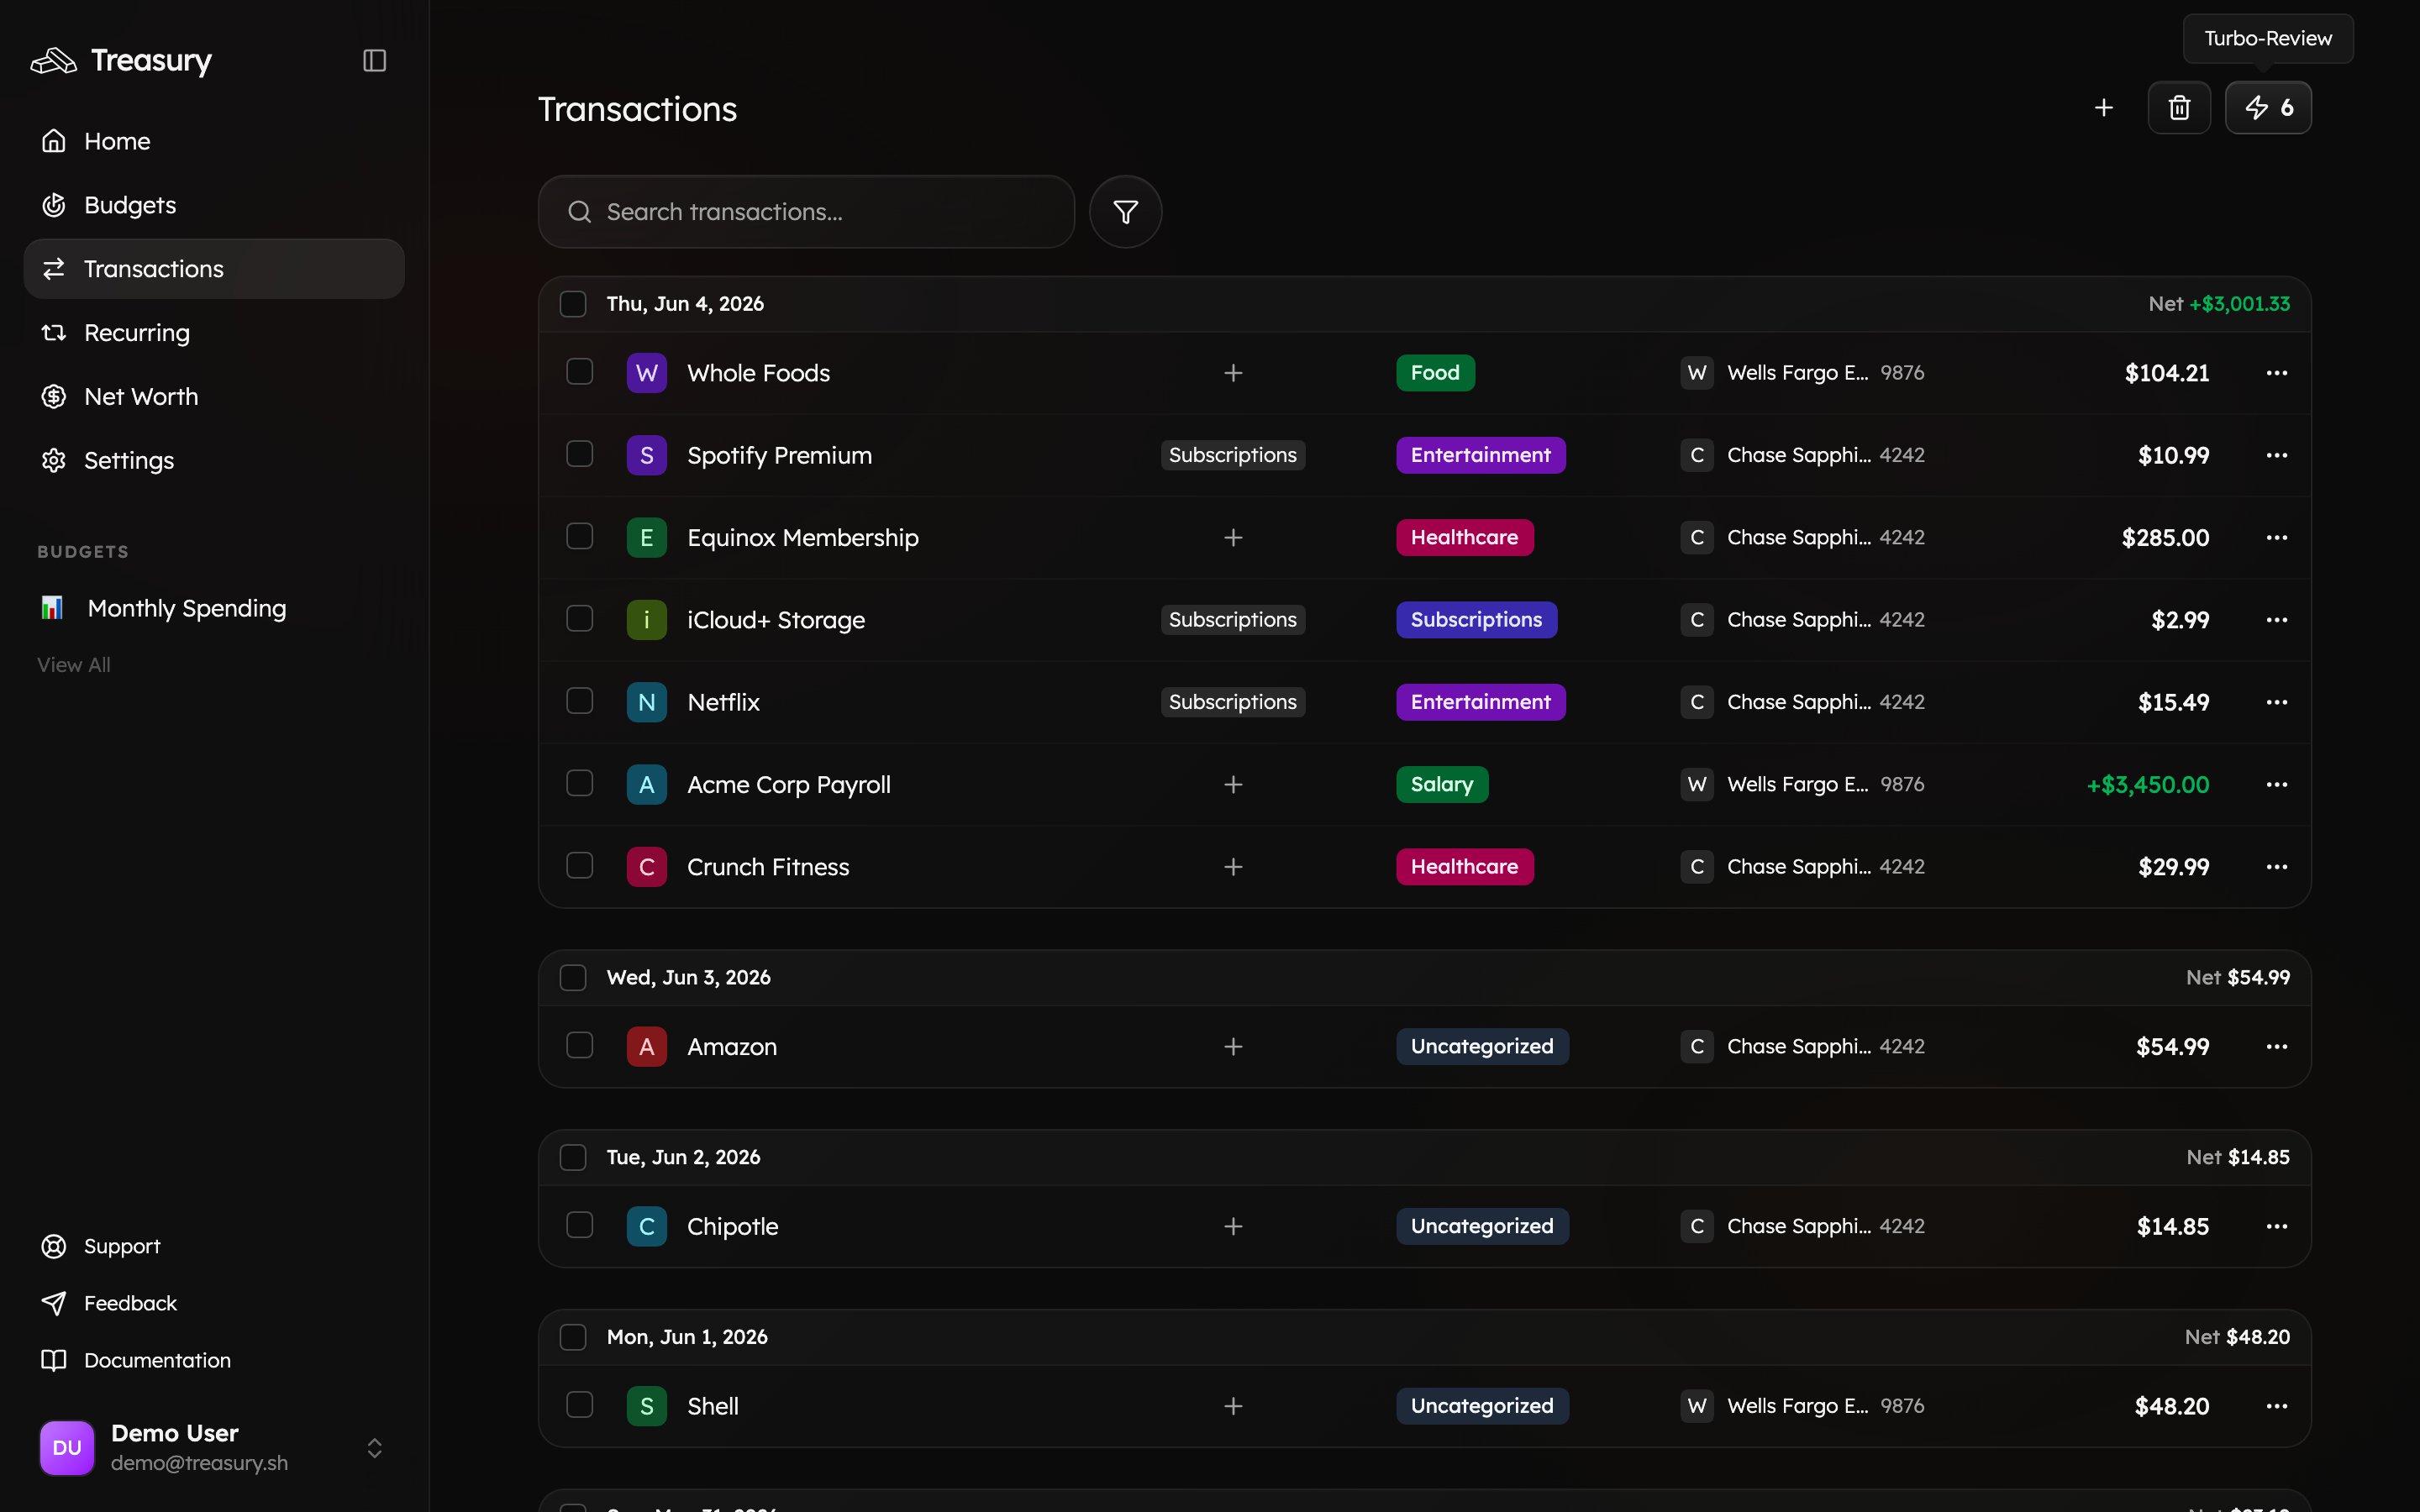Open Settings in sidebar
The height and width of the screenshot is (1512, 2420).
214,461
